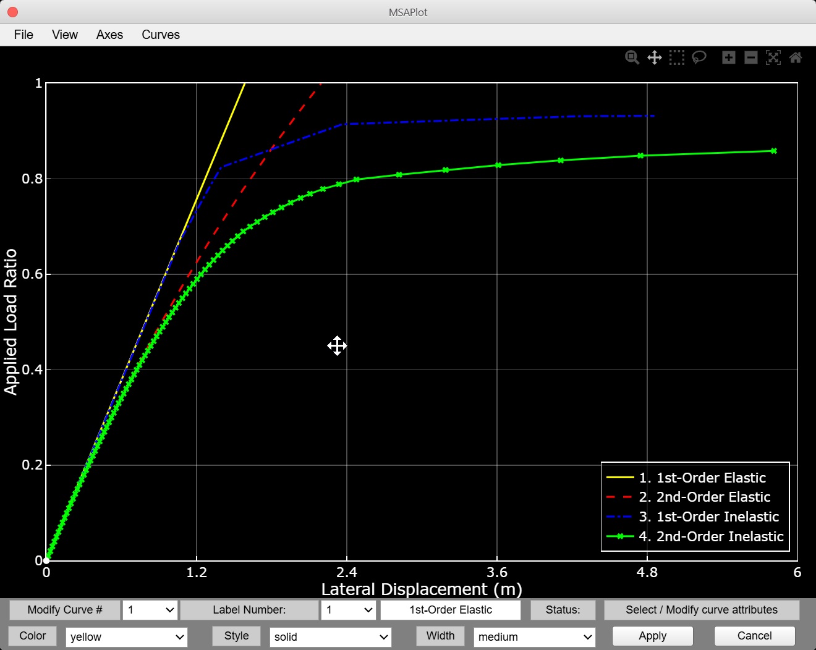Image resolution: width=816 pixels, height=650 pixels.
Task: Open the Curves menu
Action: click(x=161, y=35)
